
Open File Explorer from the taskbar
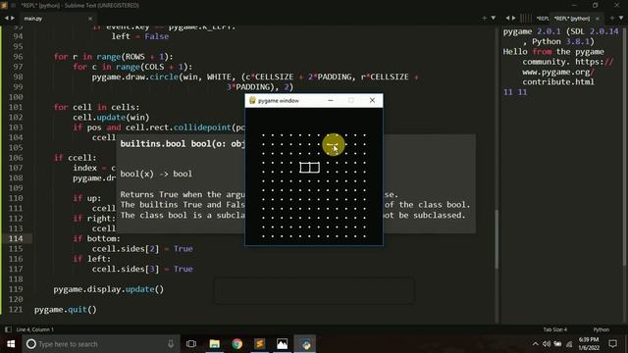[215, 344]
